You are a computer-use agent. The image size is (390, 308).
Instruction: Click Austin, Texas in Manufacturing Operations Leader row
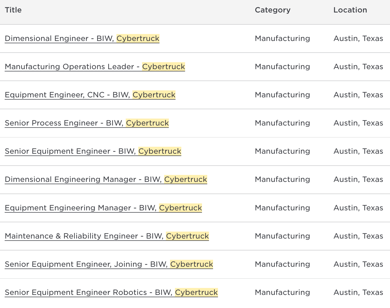pos(358,67)
